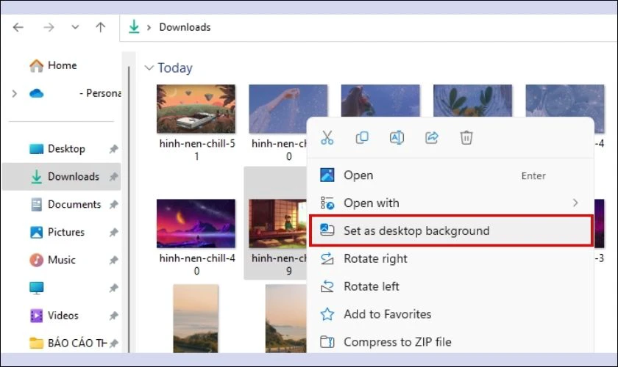Select the hinh-nen-chill-51 thumbnail
Viewport: 618px width, 367px height.
(x=196, y=109)
